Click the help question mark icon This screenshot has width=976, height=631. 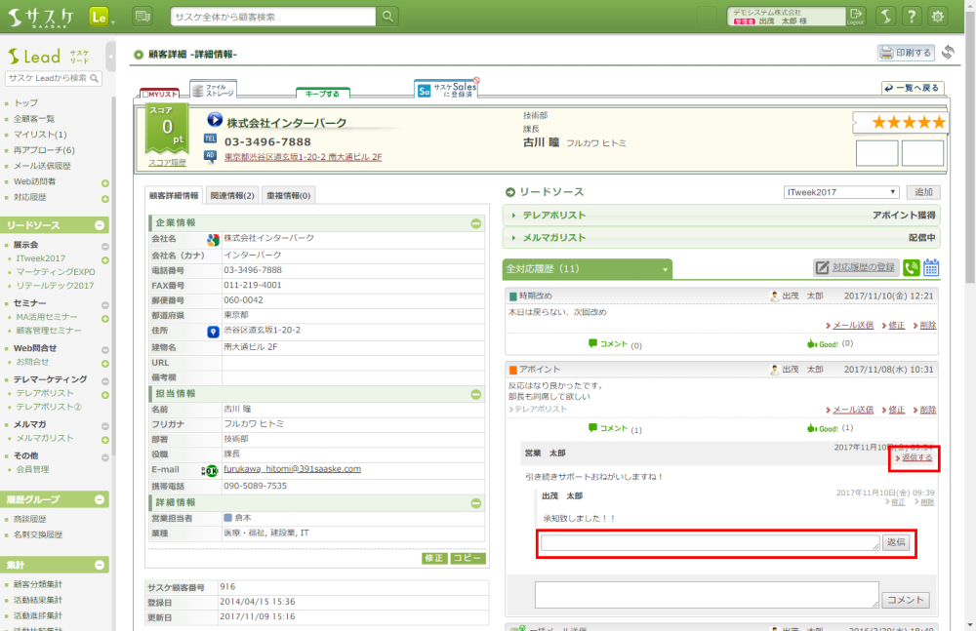(x=911, y=17)
